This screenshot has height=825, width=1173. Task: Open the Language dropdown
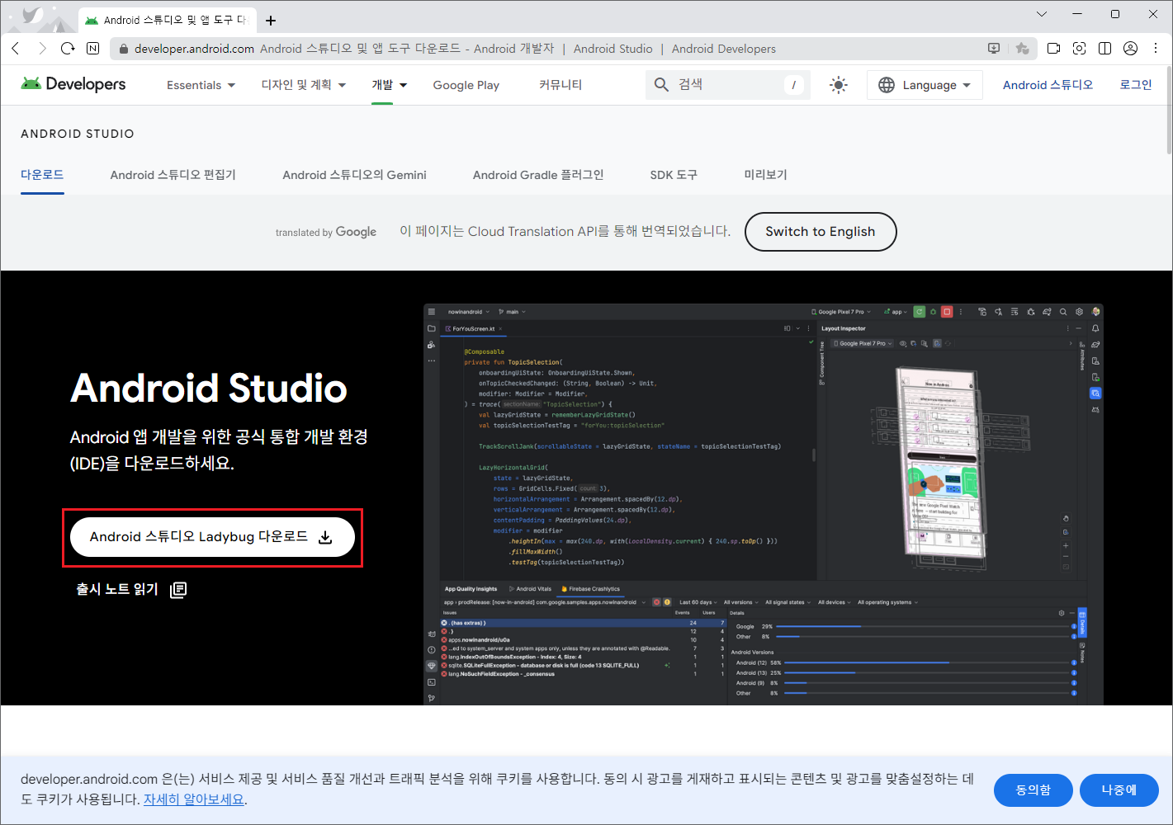point(925,85)
